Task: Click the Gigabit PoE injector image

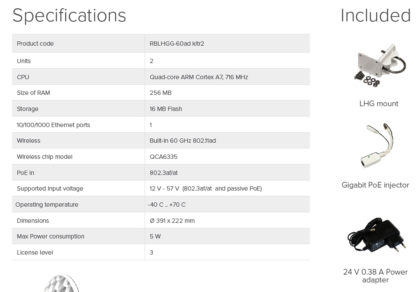Action: [x=377, y=146]
